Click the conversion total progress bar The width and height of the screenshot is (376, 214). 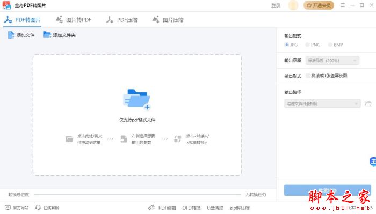point(138,194)
